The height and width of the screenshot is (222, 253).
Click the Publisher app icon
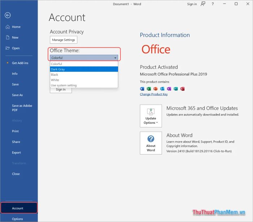click(x=176, y=89)
